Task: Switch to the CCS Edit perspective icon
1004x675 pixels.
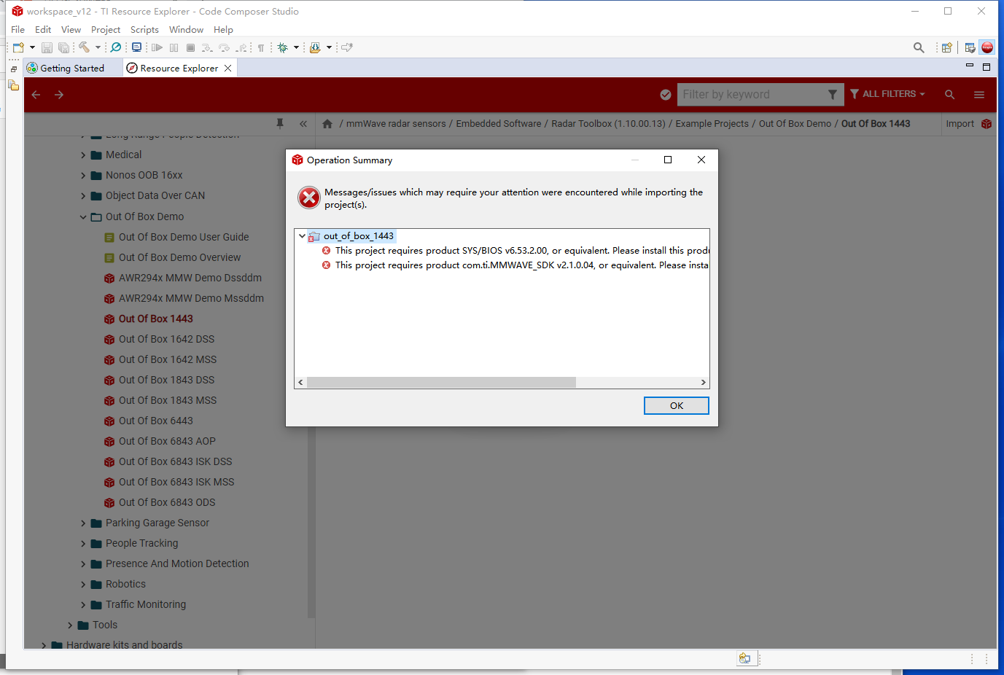Action: pyautogui.click(x=970, y=47)
